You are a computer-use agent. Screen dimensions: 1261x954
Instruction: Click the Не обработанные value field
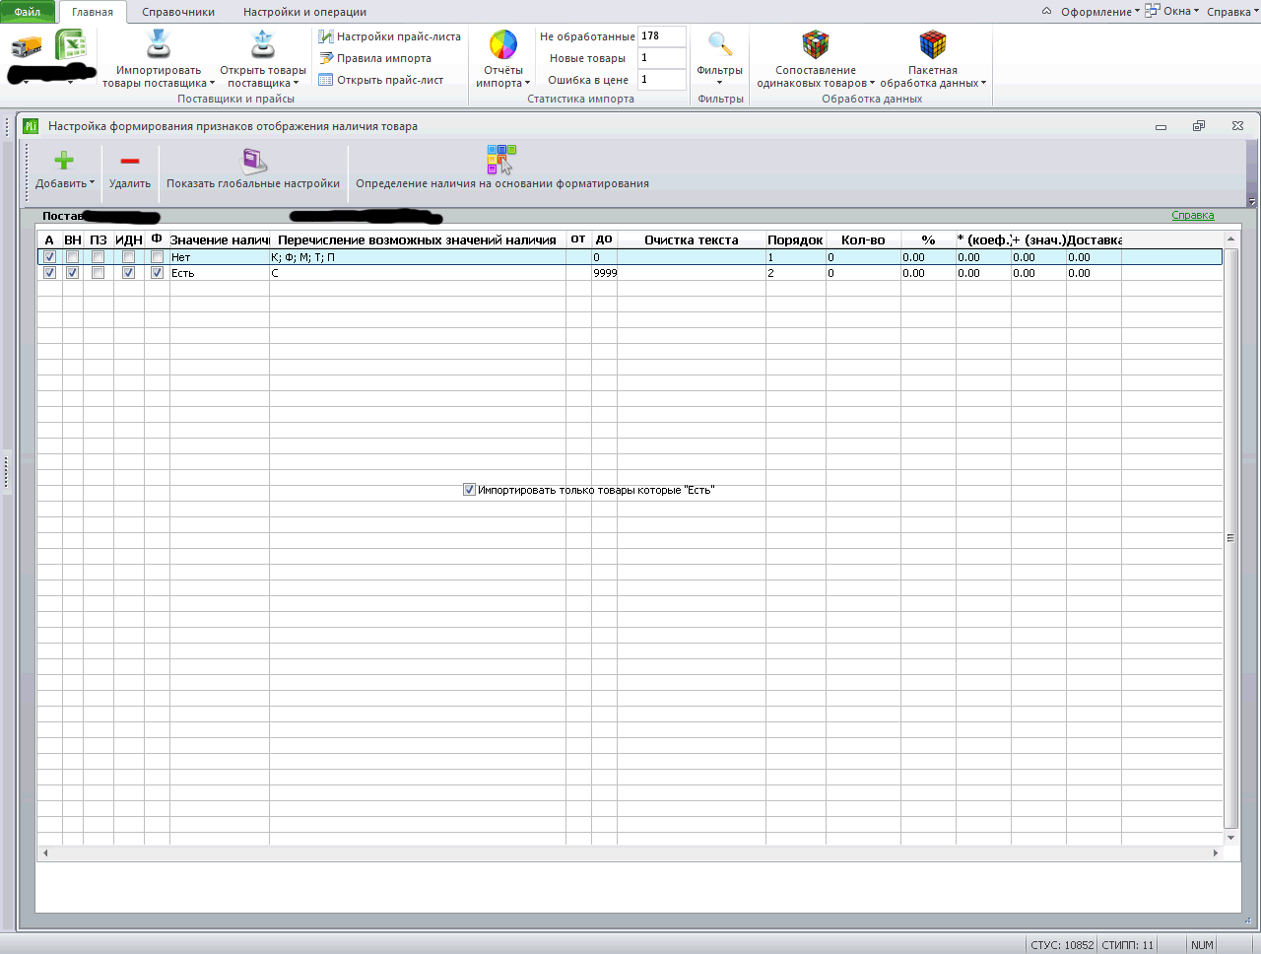tap(662, 36)
